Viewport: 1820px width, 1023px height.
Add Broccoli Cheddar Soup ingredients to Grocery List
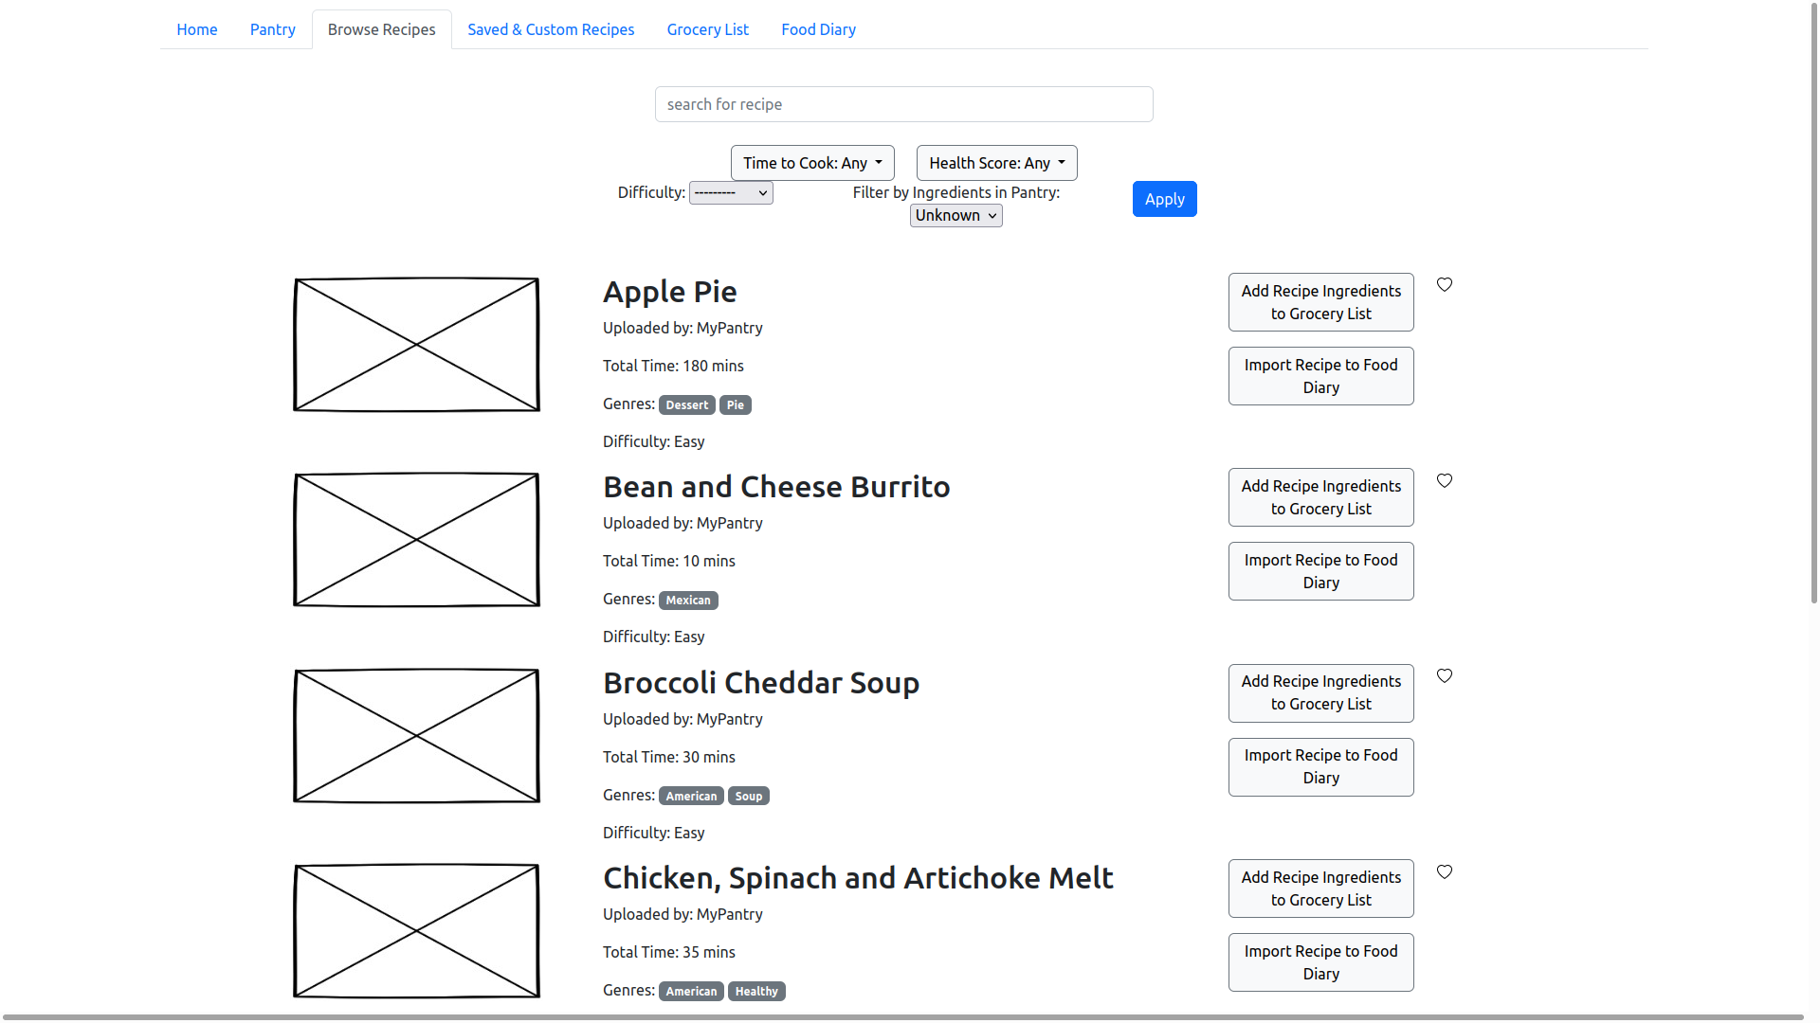coord(1320,692)
